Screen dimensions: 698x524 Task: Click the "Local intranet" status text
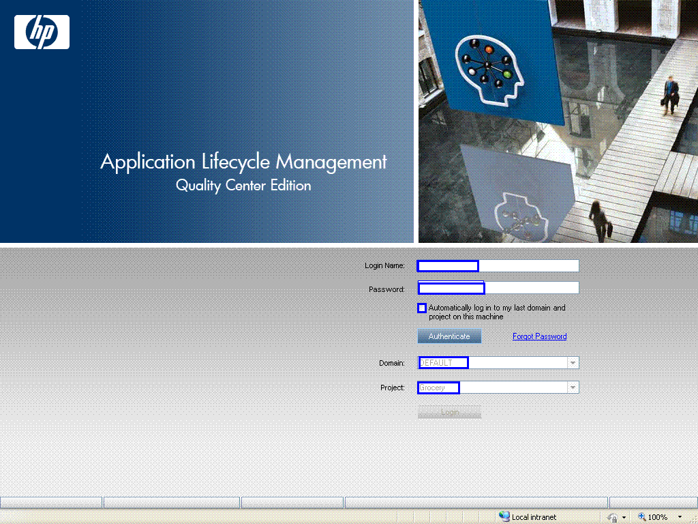[534, 517]
